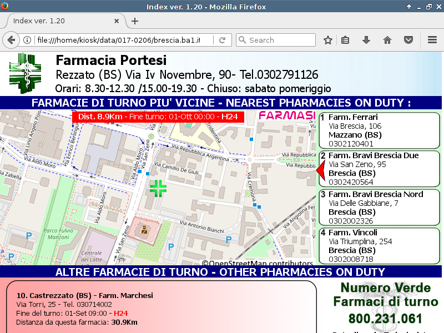Open the Firefox hamburger menu

432,40
